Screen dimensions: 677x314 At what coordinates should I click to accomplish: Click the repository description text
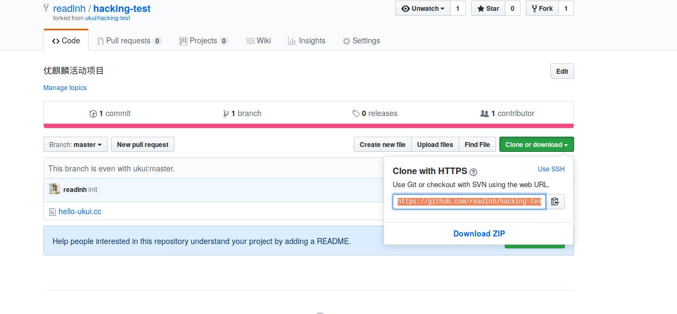[x=74, y=71]
